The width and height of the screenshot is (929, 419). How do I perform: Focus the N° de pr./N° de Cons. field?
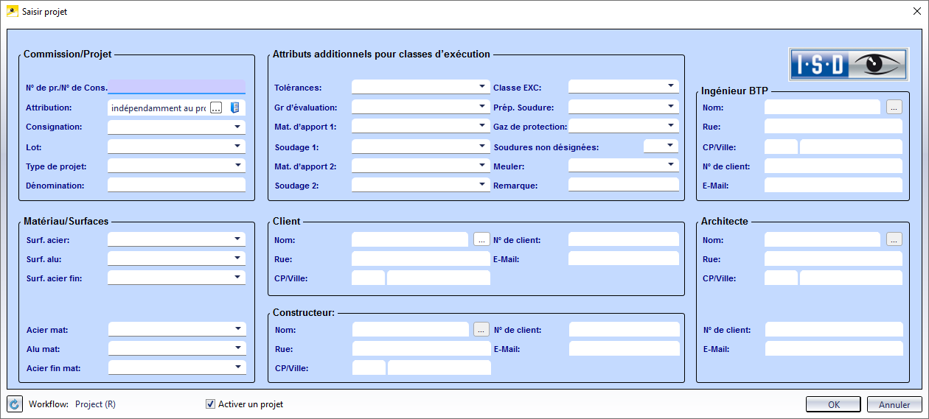(176, 87)
